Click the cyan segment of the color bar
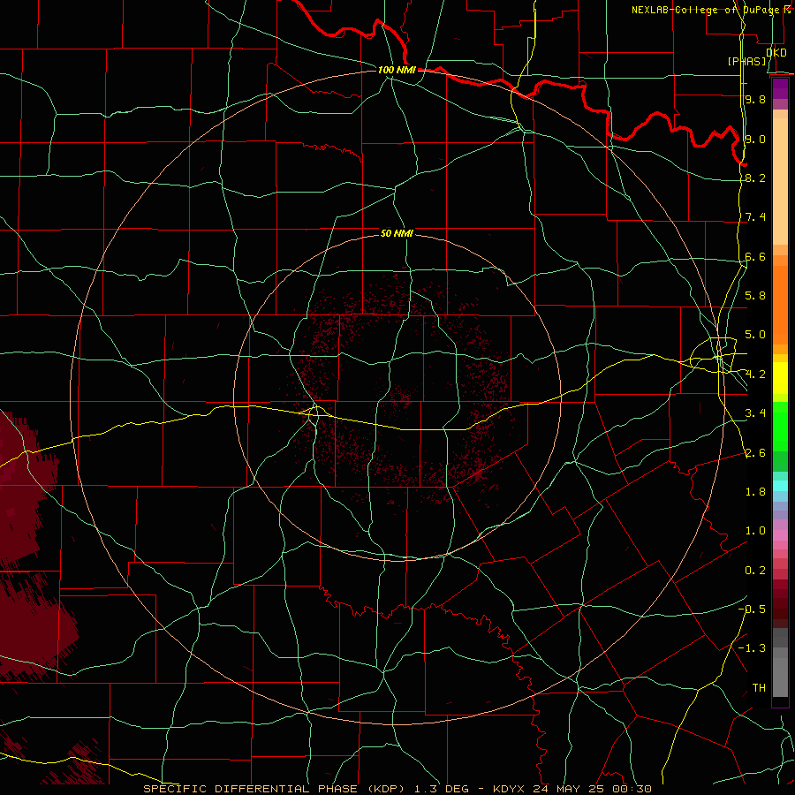Viewport: 795px width, 795px height. tap(780, 486)
